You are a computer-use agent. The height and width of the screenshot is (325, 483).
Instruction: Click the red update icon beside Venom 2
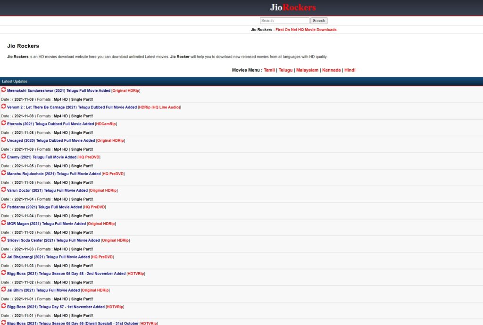[3, 106]
